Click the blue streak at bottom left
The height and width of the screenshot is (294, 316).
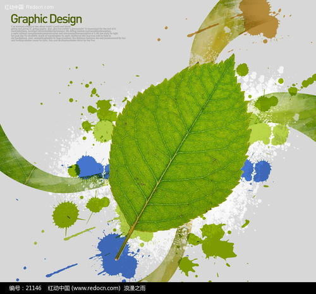coord(61,270)
